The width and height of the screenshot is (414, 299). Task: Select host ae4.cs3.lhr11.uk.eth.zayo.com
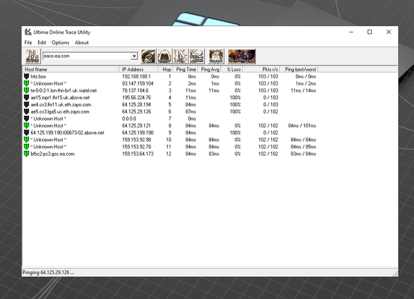61,105
